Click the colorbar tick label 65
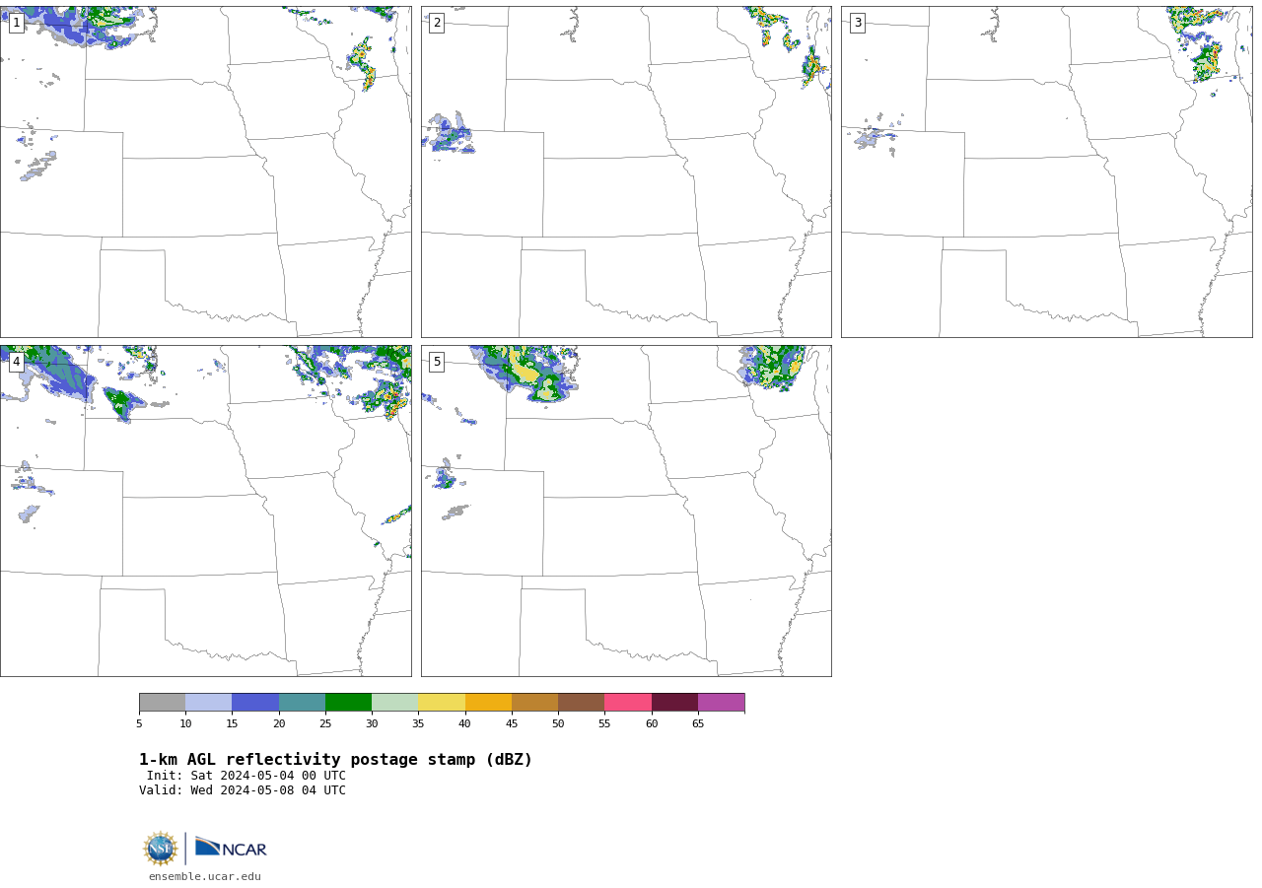 698,723
